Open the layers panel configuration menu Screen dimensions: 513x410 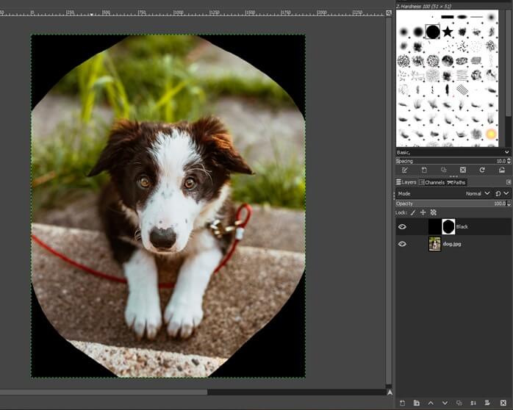[508, 182]
